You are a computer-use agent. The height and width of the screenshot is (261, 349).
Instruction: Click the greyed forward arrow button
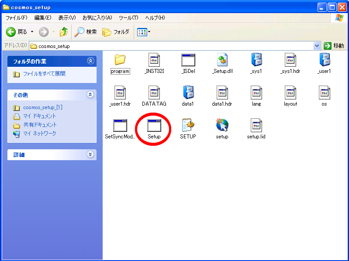(44, 32)
